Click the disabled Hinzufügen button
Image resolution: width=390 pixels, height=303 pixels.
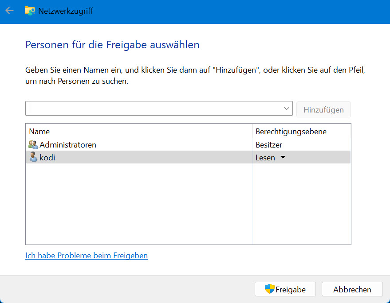[x=323, y=109]
